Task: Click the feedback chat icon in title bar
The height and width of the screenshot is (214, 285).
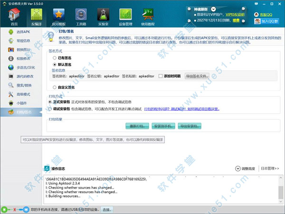Action: 256,4
